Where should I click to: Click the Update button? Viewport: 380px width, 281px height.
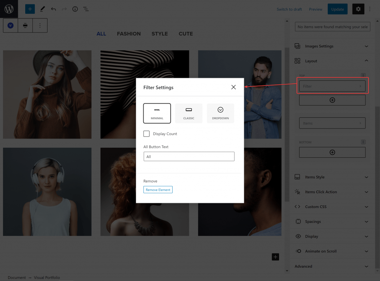(x=337, y=9)
